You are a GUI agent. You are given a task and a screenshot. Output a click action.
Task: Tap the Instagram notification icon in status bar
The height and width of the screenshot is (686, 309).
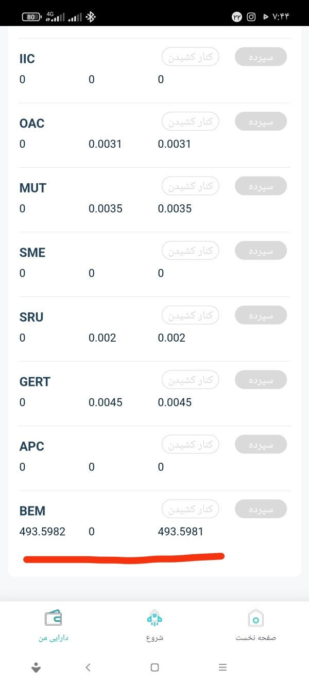(251, 17)
